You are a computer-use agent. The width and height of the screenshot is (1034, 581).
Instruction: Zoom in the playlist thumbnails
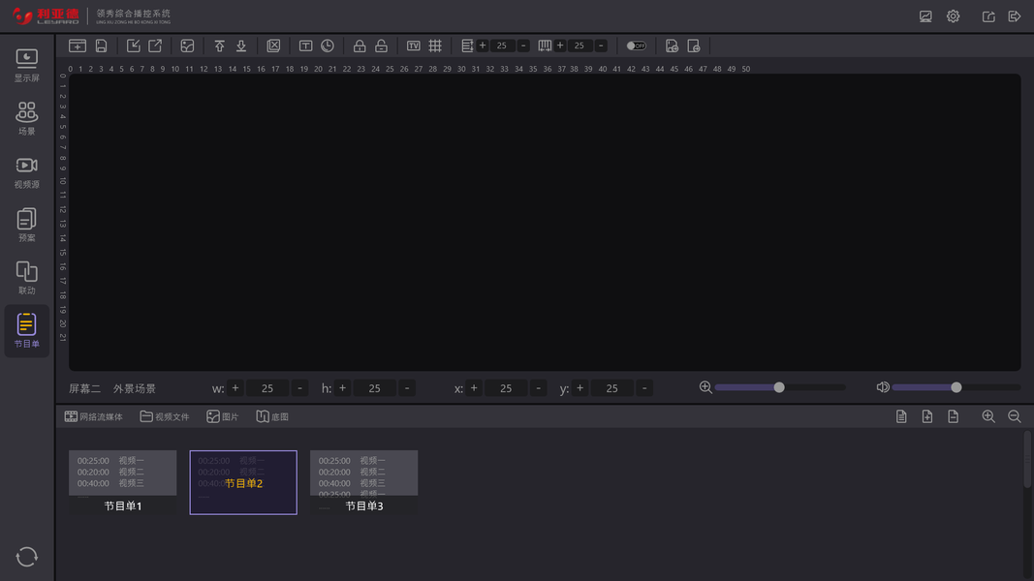click(987, 416)
